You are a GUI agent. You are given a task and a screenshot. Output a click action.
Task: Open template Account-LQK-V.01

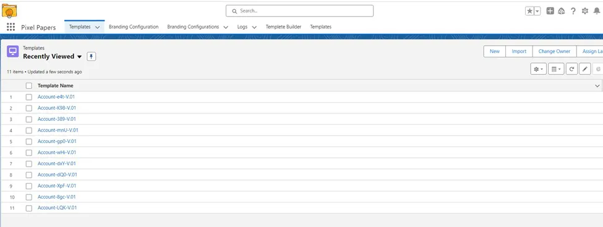[58, 207]
